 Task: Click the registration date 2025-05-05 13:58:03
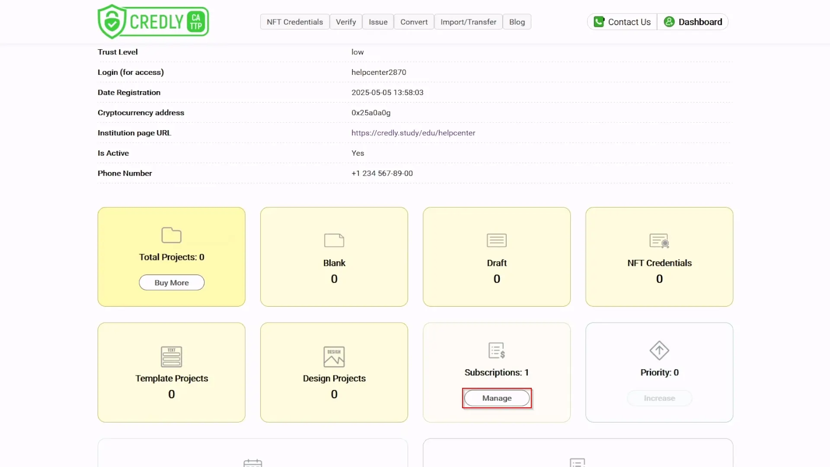(x=387, y=93)
